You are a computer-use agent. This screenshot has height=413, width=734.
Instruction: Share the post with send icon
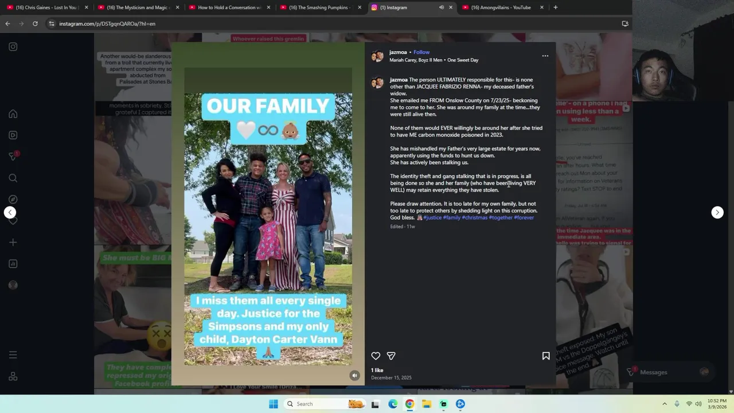[x=391, y=356]
